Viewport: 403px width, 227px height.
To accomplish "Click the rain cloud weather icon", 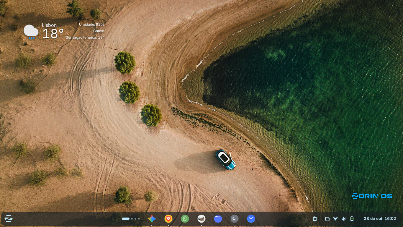I will coord(31,32).
